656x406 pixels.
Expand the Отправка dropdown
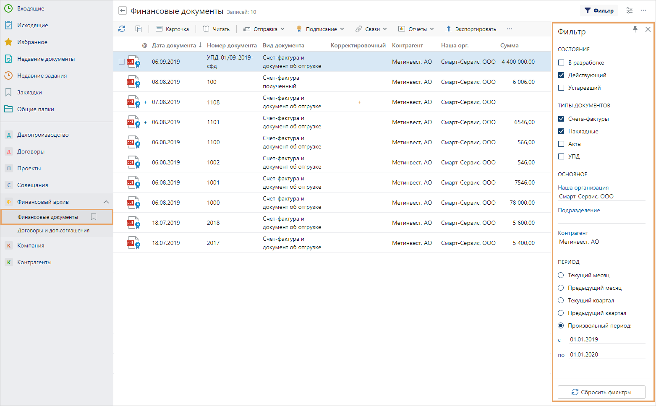(264, 29)
